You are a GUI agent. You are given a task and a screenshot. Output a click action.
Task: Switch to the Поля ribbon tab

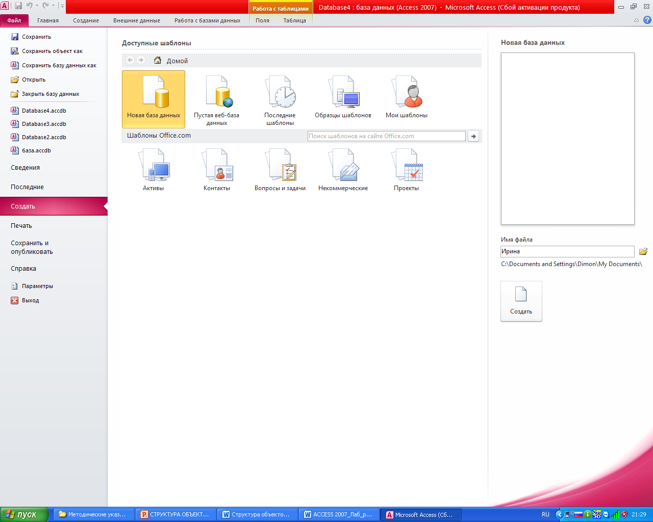click(x=262, y=20)
